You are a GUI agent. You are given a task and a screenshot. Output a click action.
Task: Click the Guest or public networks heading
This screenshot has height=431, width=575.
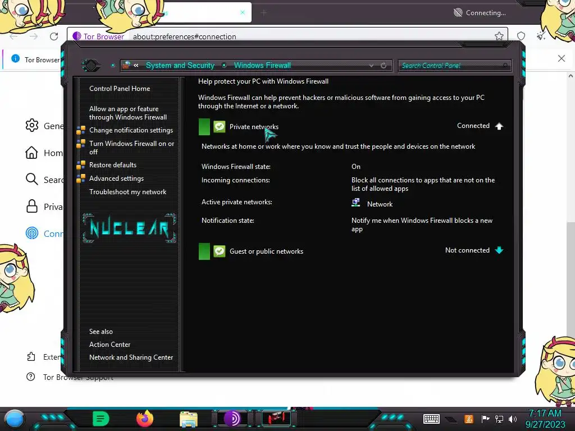[266, 251]
